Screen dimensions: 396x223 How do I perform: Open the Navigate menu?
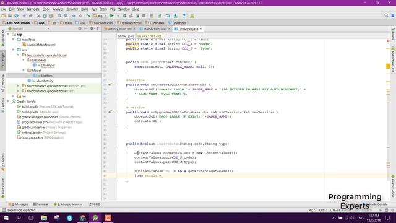tap(33, 9)
